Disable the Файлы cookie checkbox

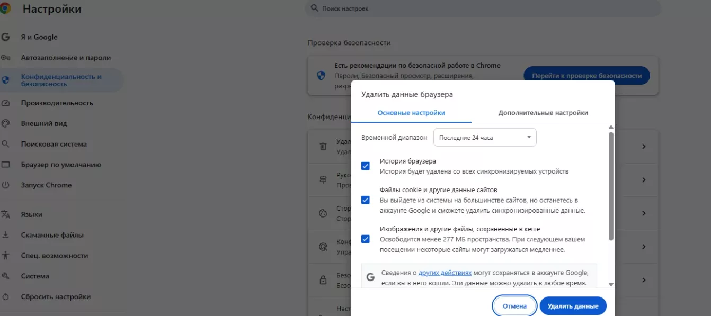tap(365, 200)
